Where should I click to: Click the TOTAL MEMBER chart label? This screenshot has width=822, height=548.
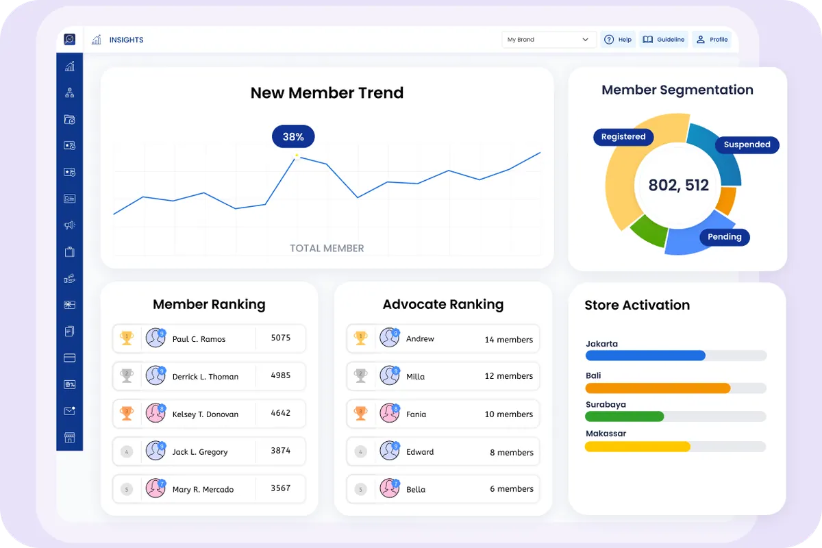tap(327, 248)
